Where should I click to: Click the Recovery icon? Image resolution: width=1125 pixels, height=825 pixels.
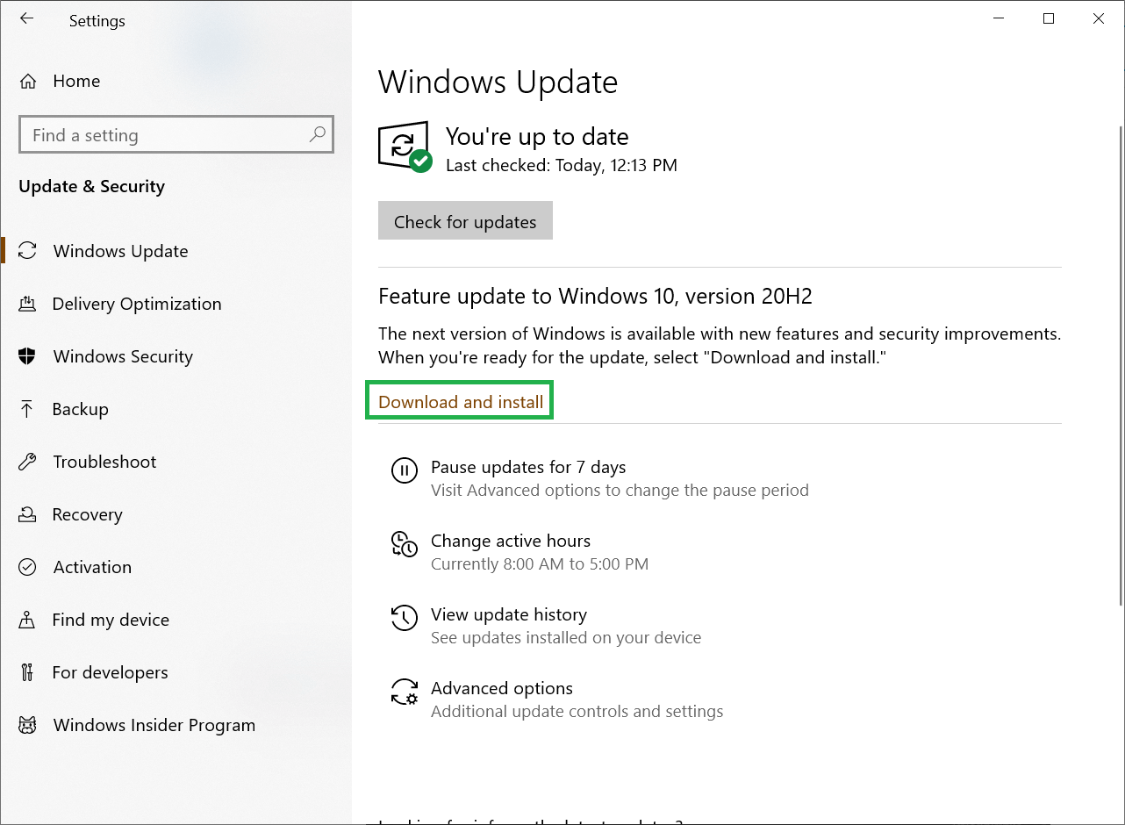pos(27,514)
